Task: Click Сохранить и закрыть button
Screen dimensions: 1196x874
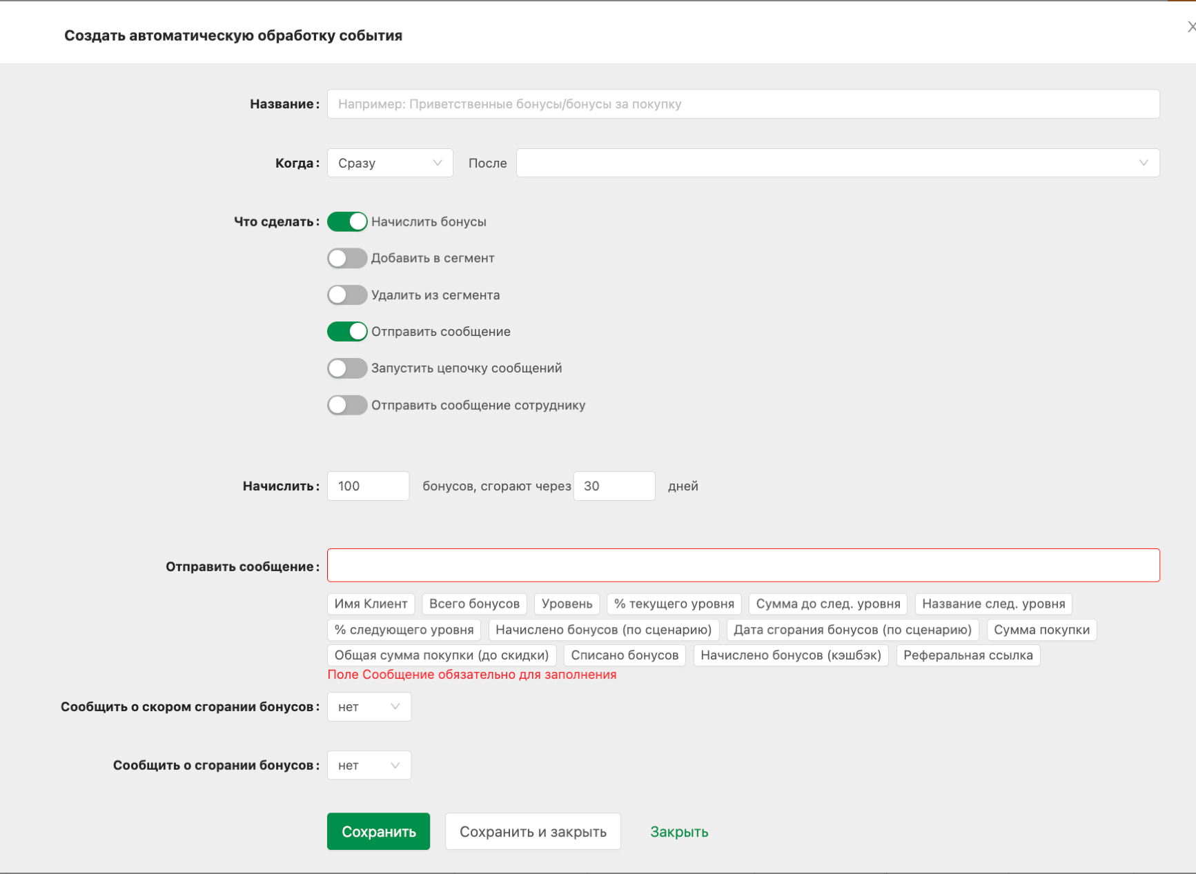Action: click(533, 832)
